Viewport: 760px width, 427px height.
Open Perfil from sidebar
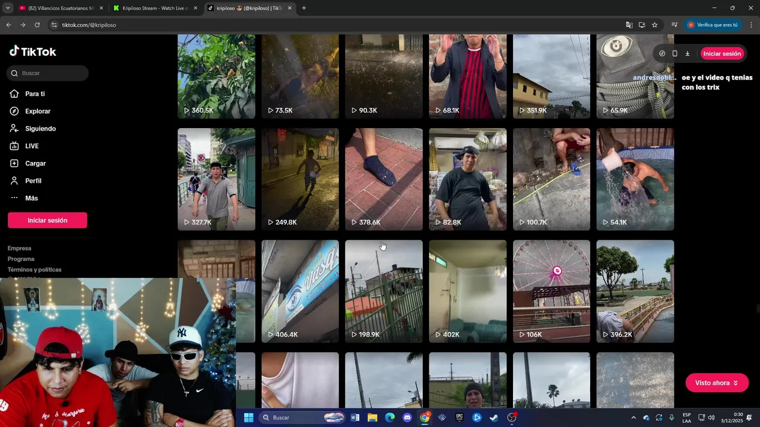point(33,181)
